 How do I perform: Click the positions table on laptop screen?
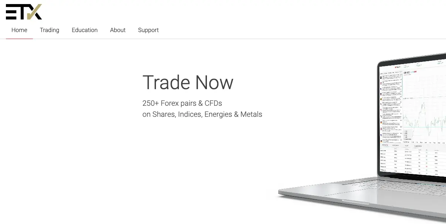(x=413, y=161)
